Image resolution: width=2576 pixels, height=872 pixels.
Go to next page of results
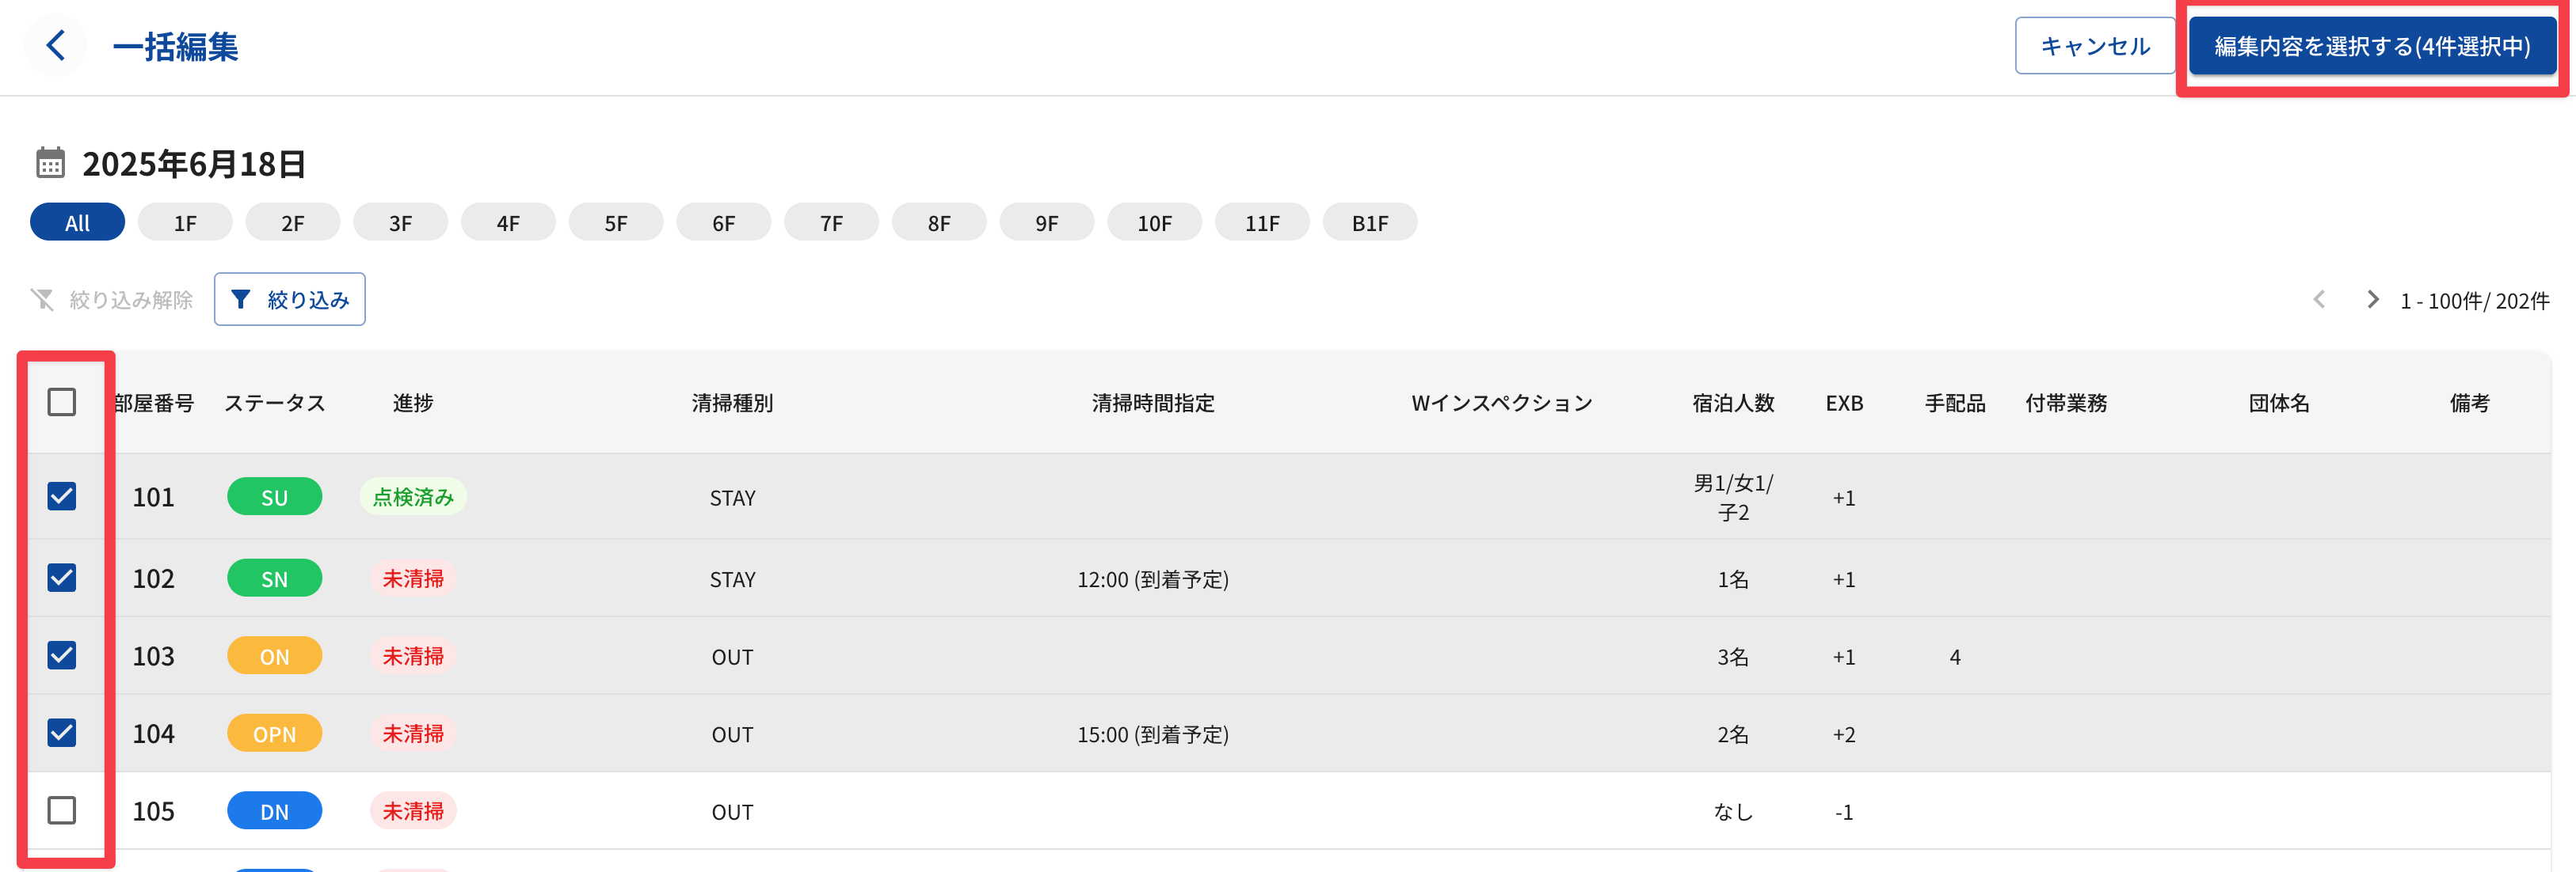[x=2372, y=300]
